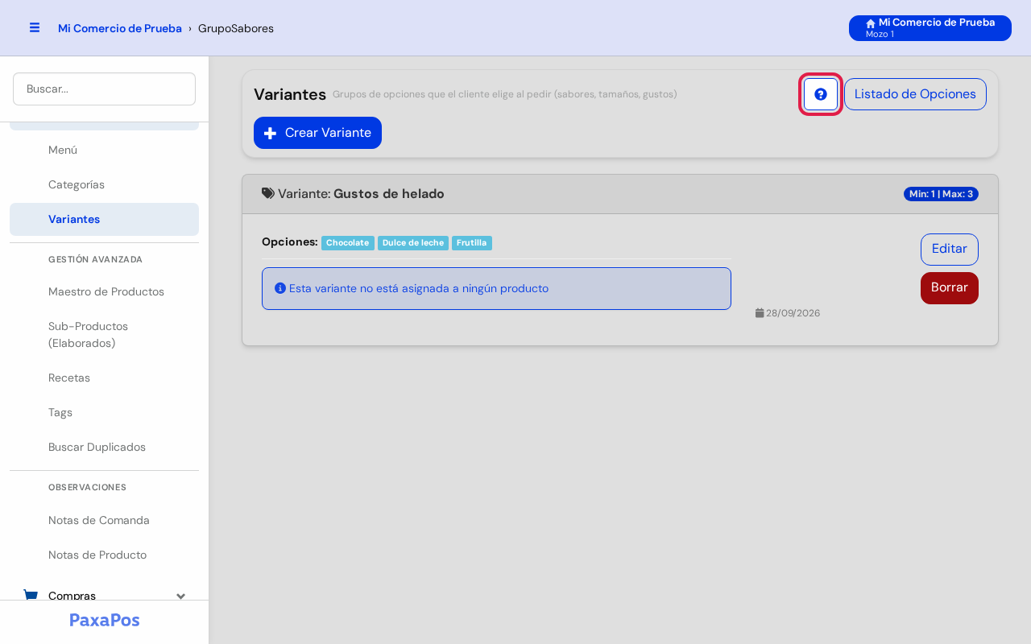This screenshot has width=1031, height=644.
Task: Click the Dulce de leche option tag
Action: [413, 242]
